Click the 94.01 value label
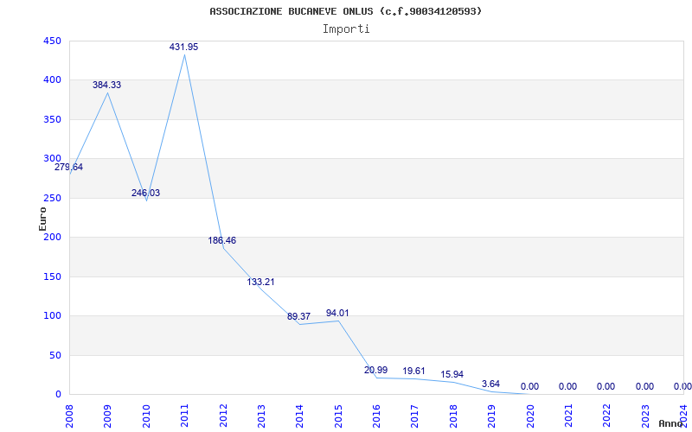This screenshot has height=432, width=692. (x=337, y=313)
